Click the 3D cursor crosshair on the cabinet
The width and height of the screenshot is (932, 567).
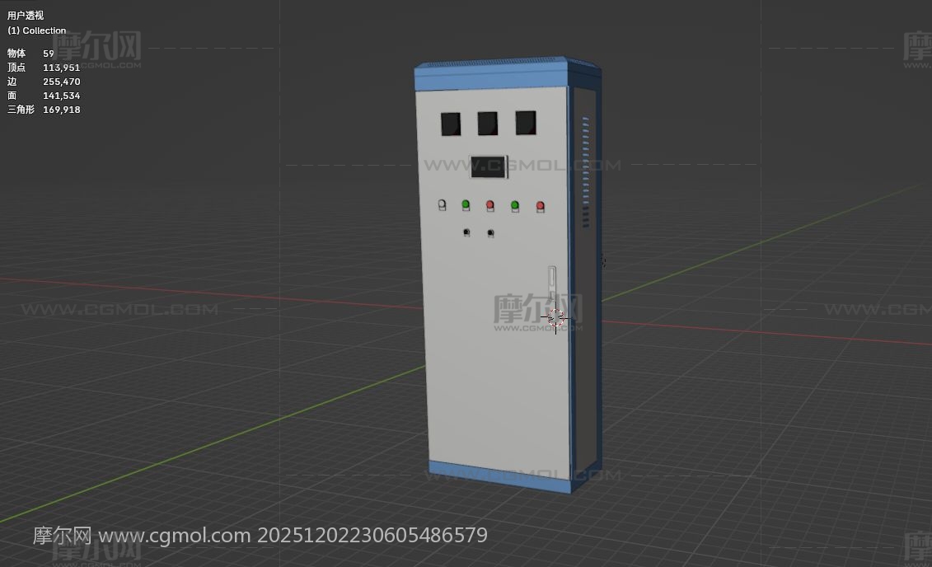point(555,316)
